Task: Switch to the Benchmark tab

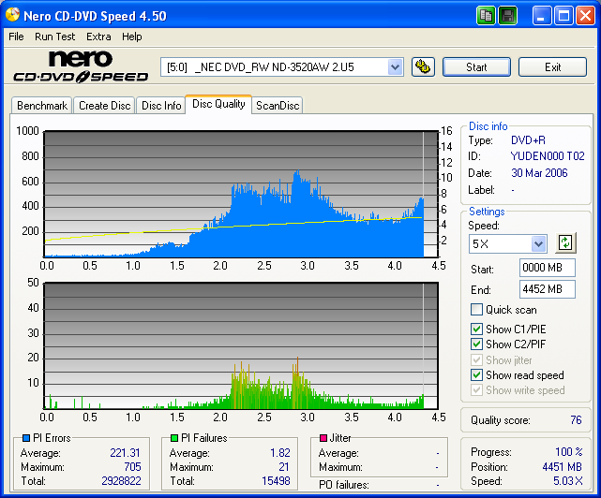Action: coord(42,106)
